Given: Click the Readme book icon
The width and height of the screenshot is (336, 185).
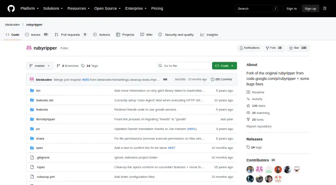Looking at the screenshot, I should pos(248,92).
